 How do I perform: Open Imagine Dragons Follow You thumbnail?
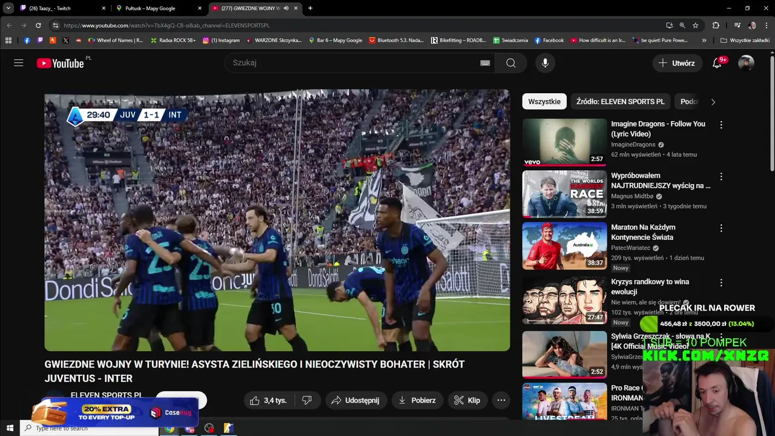564,142
